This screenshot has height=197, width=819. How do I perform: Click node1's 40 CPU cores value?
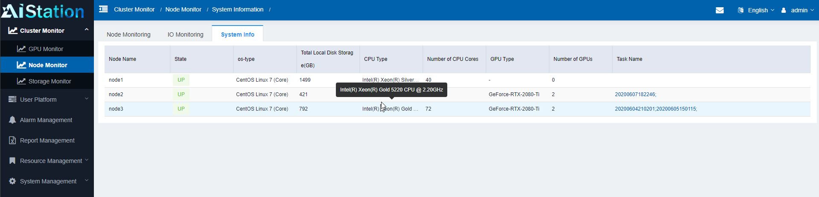tap(428, 80)
